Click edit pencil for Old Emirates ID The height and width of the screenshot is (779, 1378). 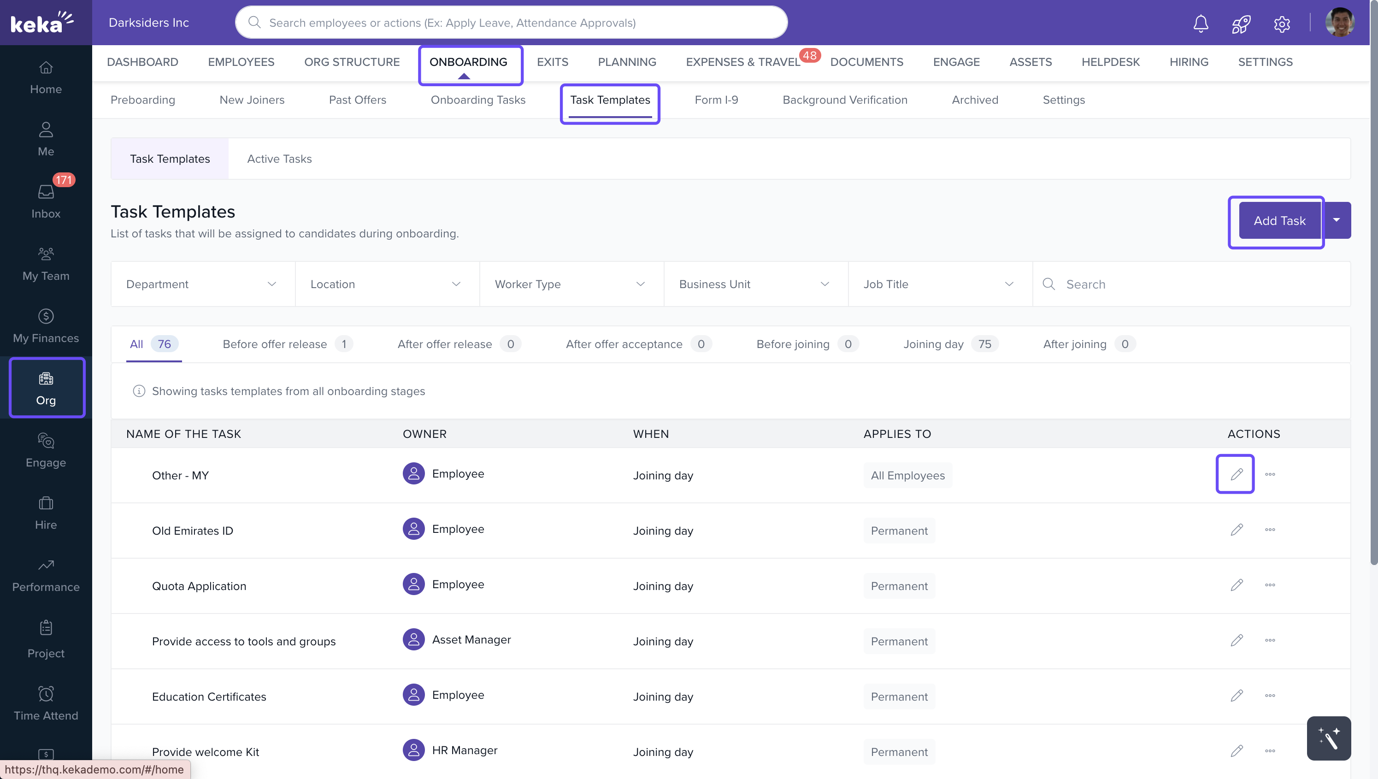click(1236, 530)
